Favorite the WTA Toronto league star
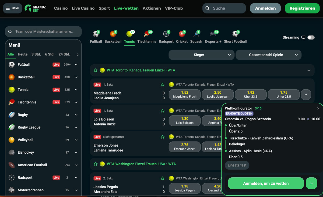Screen dimensions: 323x197 96,70
